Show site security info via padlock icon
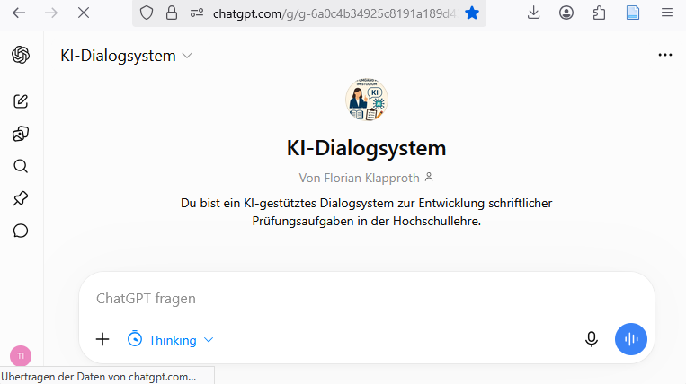The width and height of the screenshot is (686, 384). tap(172, 13)
